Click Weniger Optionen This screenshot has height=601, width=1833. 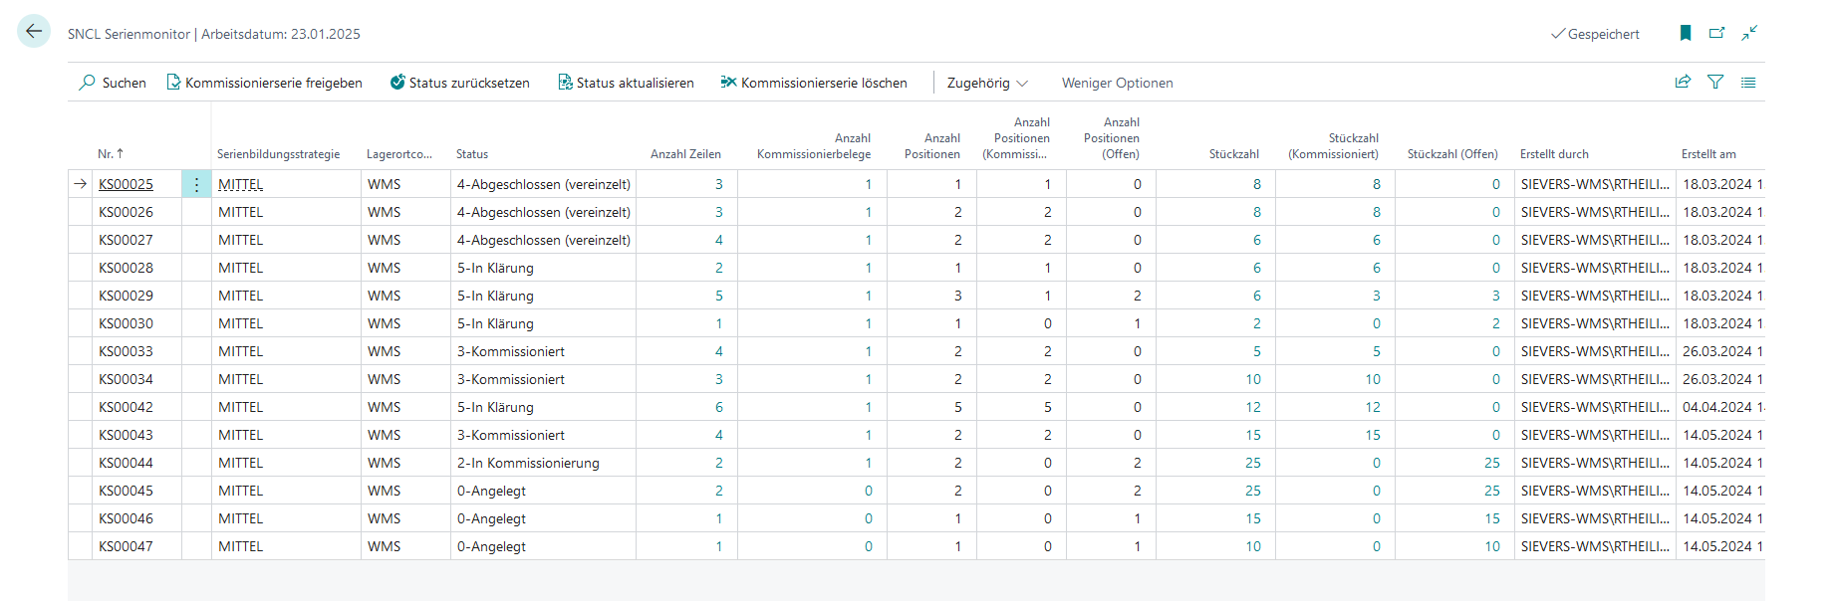tap(1117, 83)
